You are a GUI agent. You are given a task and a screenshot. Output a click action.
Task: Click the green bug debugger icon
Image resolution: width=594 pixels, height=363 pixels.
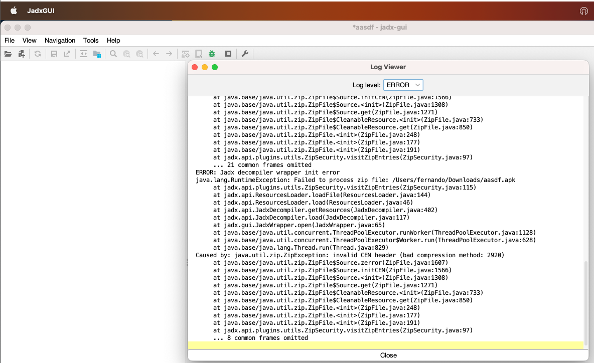pos(212,54)
